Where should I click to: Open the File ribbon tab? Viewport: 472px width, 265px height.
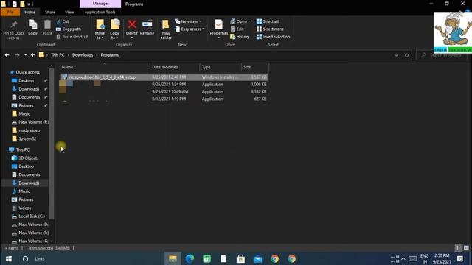(x=10, y=12)
